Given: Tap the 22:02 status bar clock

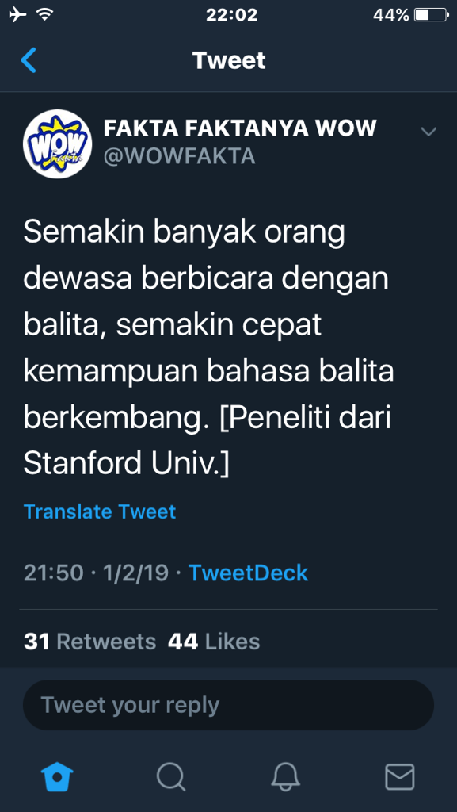Looking at the screenshot, I should tap(231, 15).
